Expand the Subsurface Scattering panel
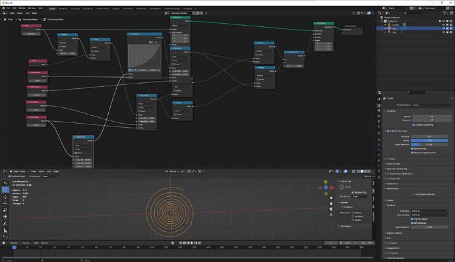The width and height of the screenshot is (455, 262). click(396, 169)
